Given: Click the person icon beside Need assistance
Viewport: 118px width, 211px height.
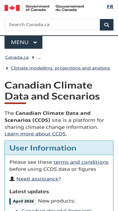Looking at the screenshot, I should coord(12,179).
